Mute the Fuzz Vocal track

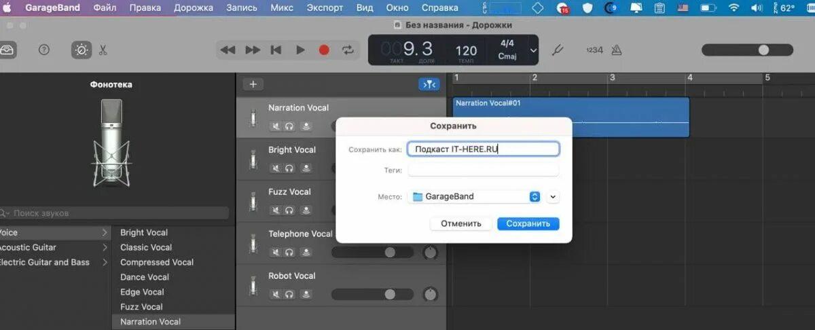276,210
